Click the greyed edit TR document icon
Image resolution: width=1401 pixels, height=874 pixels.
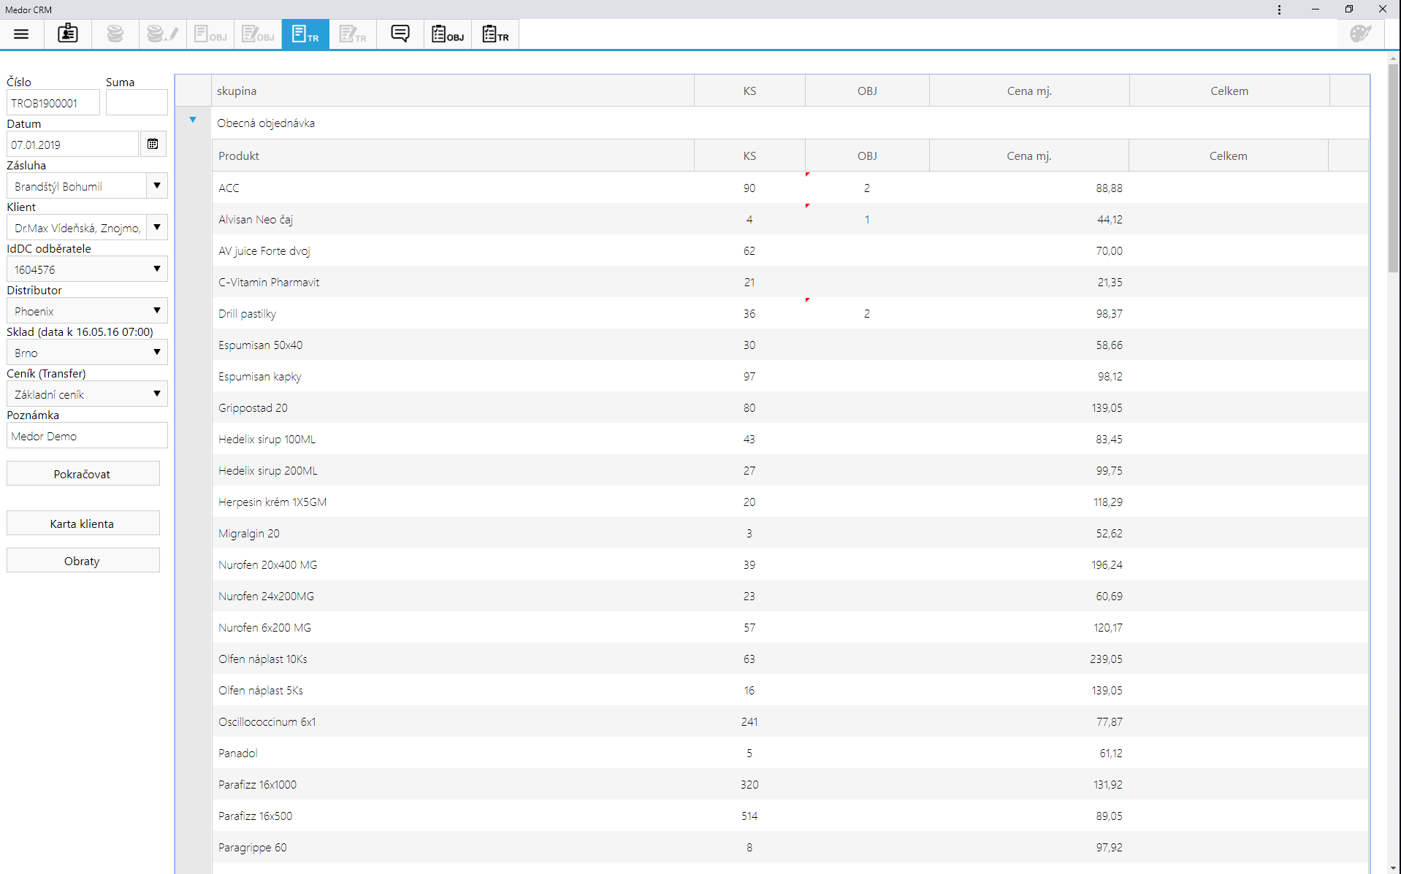click(353, 34)
